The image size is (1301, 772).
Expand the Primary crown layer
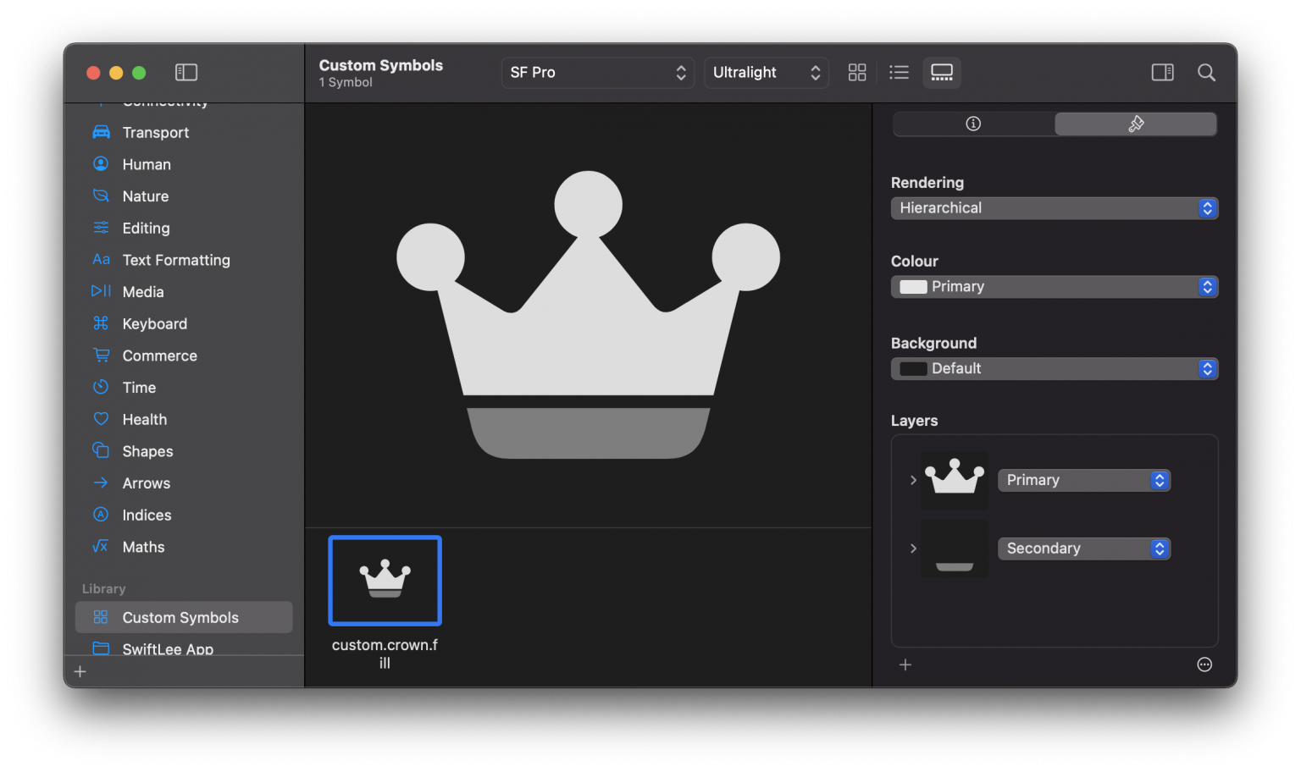913,480
